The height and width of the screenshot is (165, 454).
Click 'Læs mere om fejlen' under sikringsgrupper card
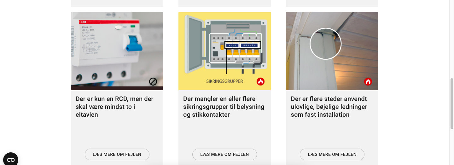pos(224,154)
